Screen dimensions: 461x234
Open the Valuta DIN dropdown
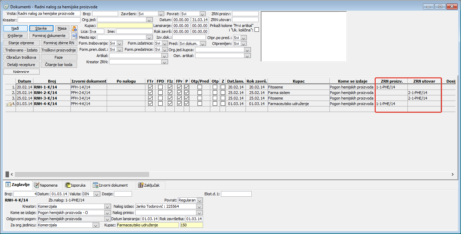[x=97, y=194]
